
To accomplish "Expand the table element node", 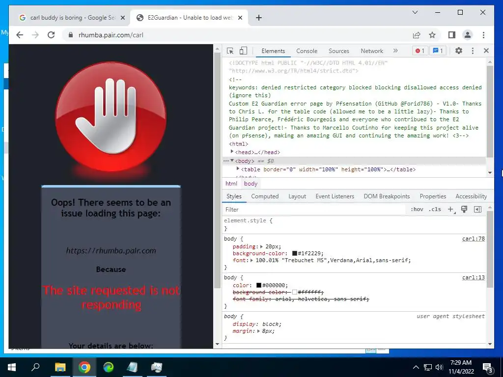I will click(238, 169).
